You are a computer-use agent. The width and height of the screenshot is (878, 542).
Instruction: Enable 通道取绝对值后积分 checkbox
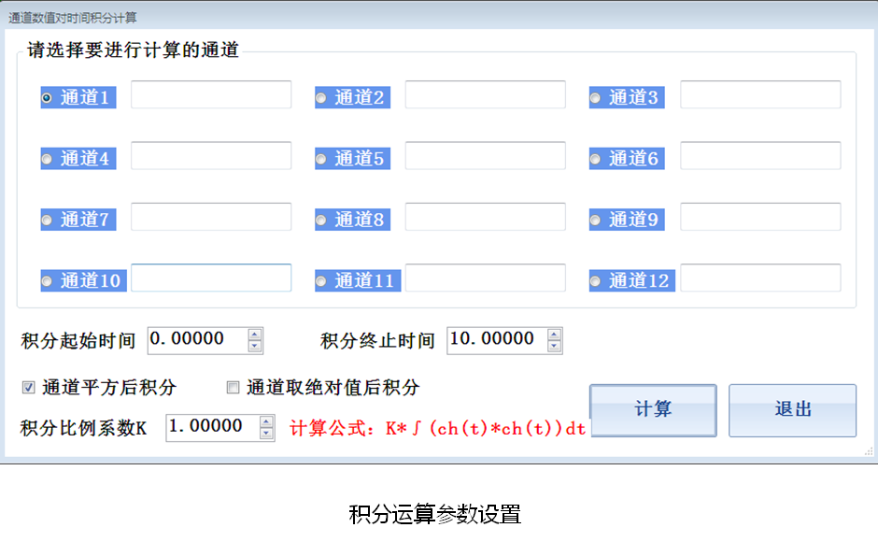(x=234, y=387)
